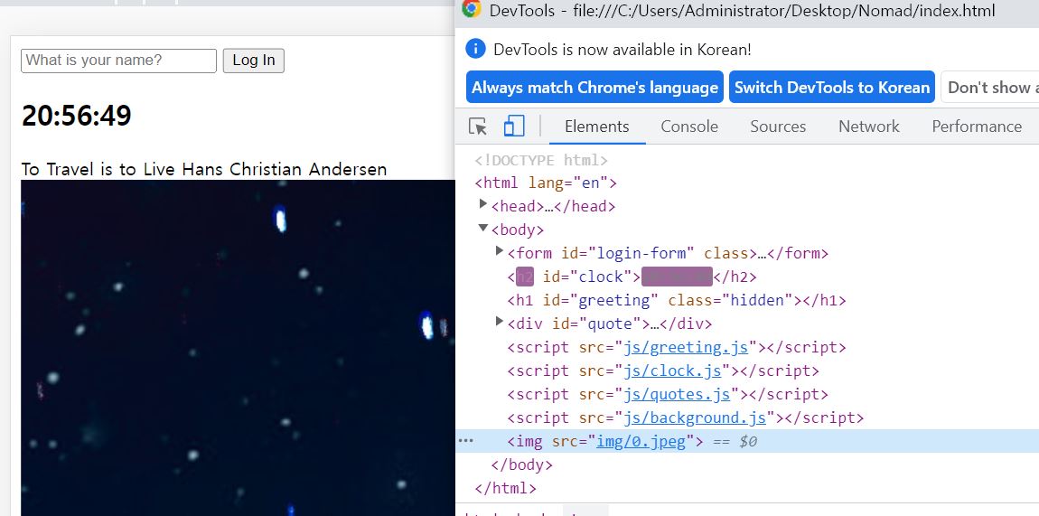
Task: Select the DOCTYPE html row
Action: [747, 160]
